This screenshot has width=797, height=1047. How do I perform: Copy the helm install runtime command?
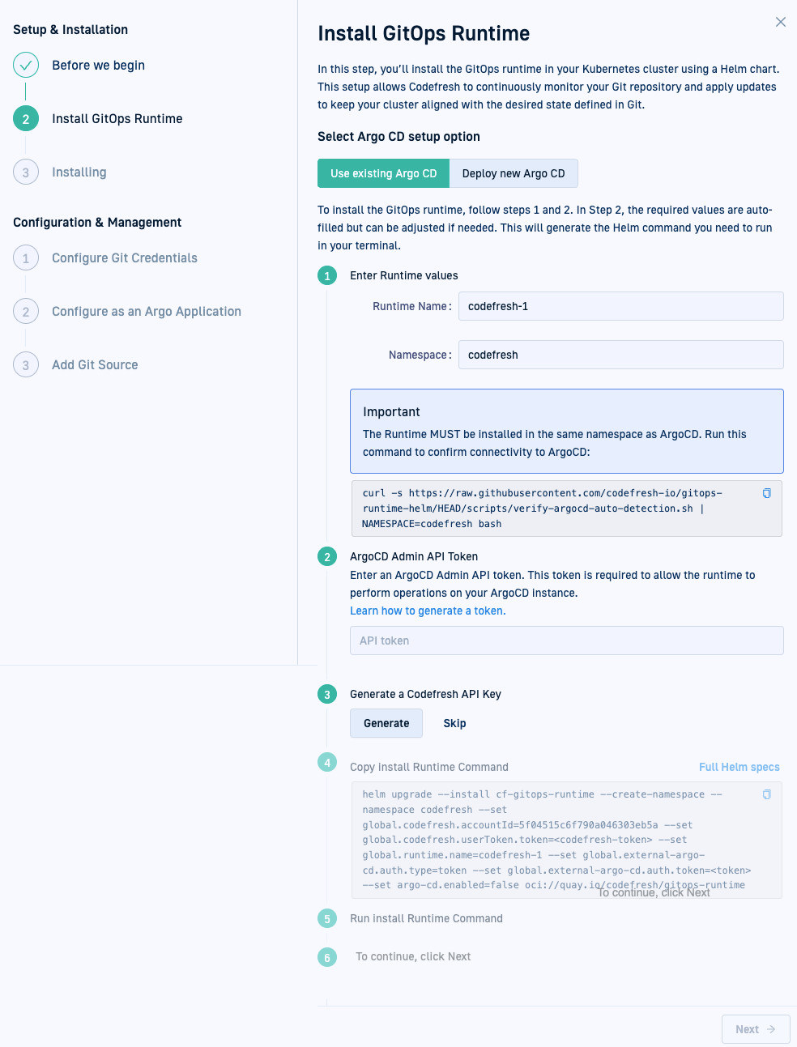[766, 794]
